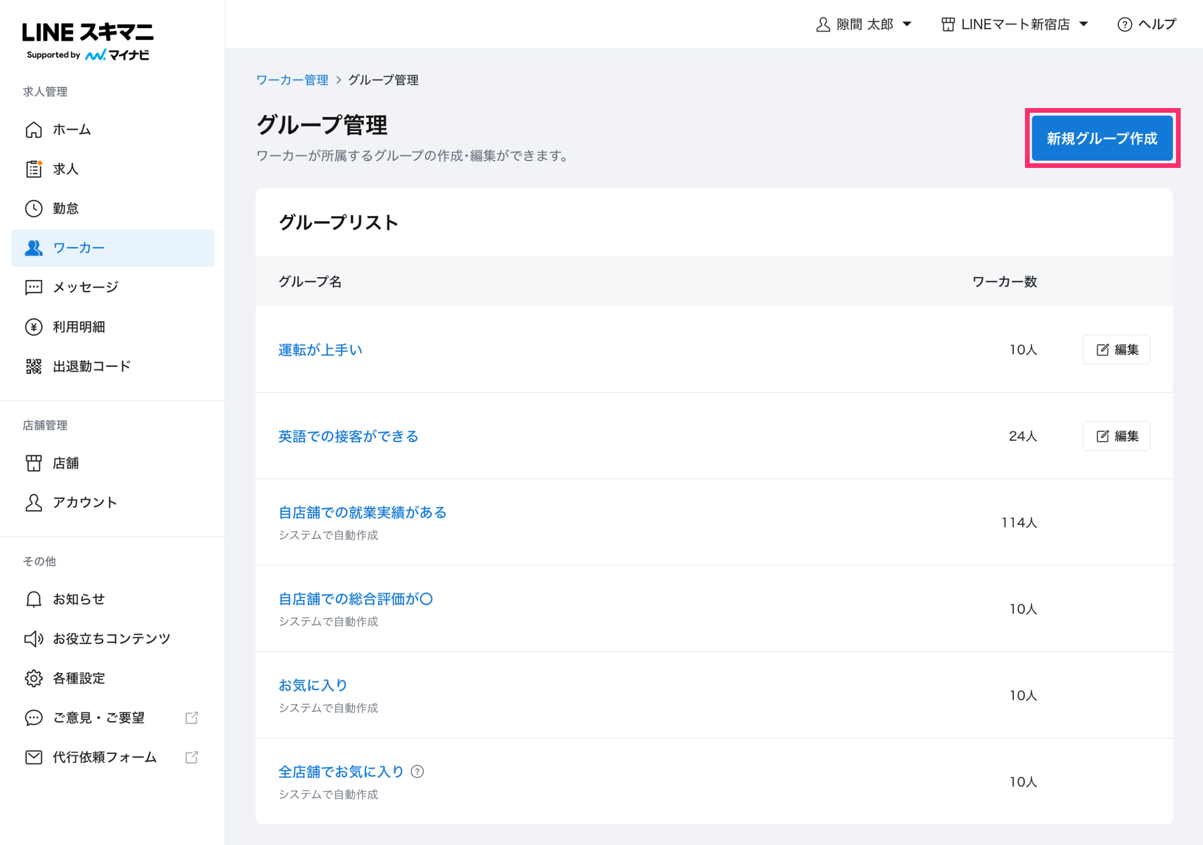The width and height of the screenshot is (1203, 845).
Task: Open お役立ちコンテンツ megaphone icon
Action: click(x=33, y=638)
